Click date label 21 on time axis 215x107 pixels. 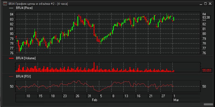click(x=151, y=96)
